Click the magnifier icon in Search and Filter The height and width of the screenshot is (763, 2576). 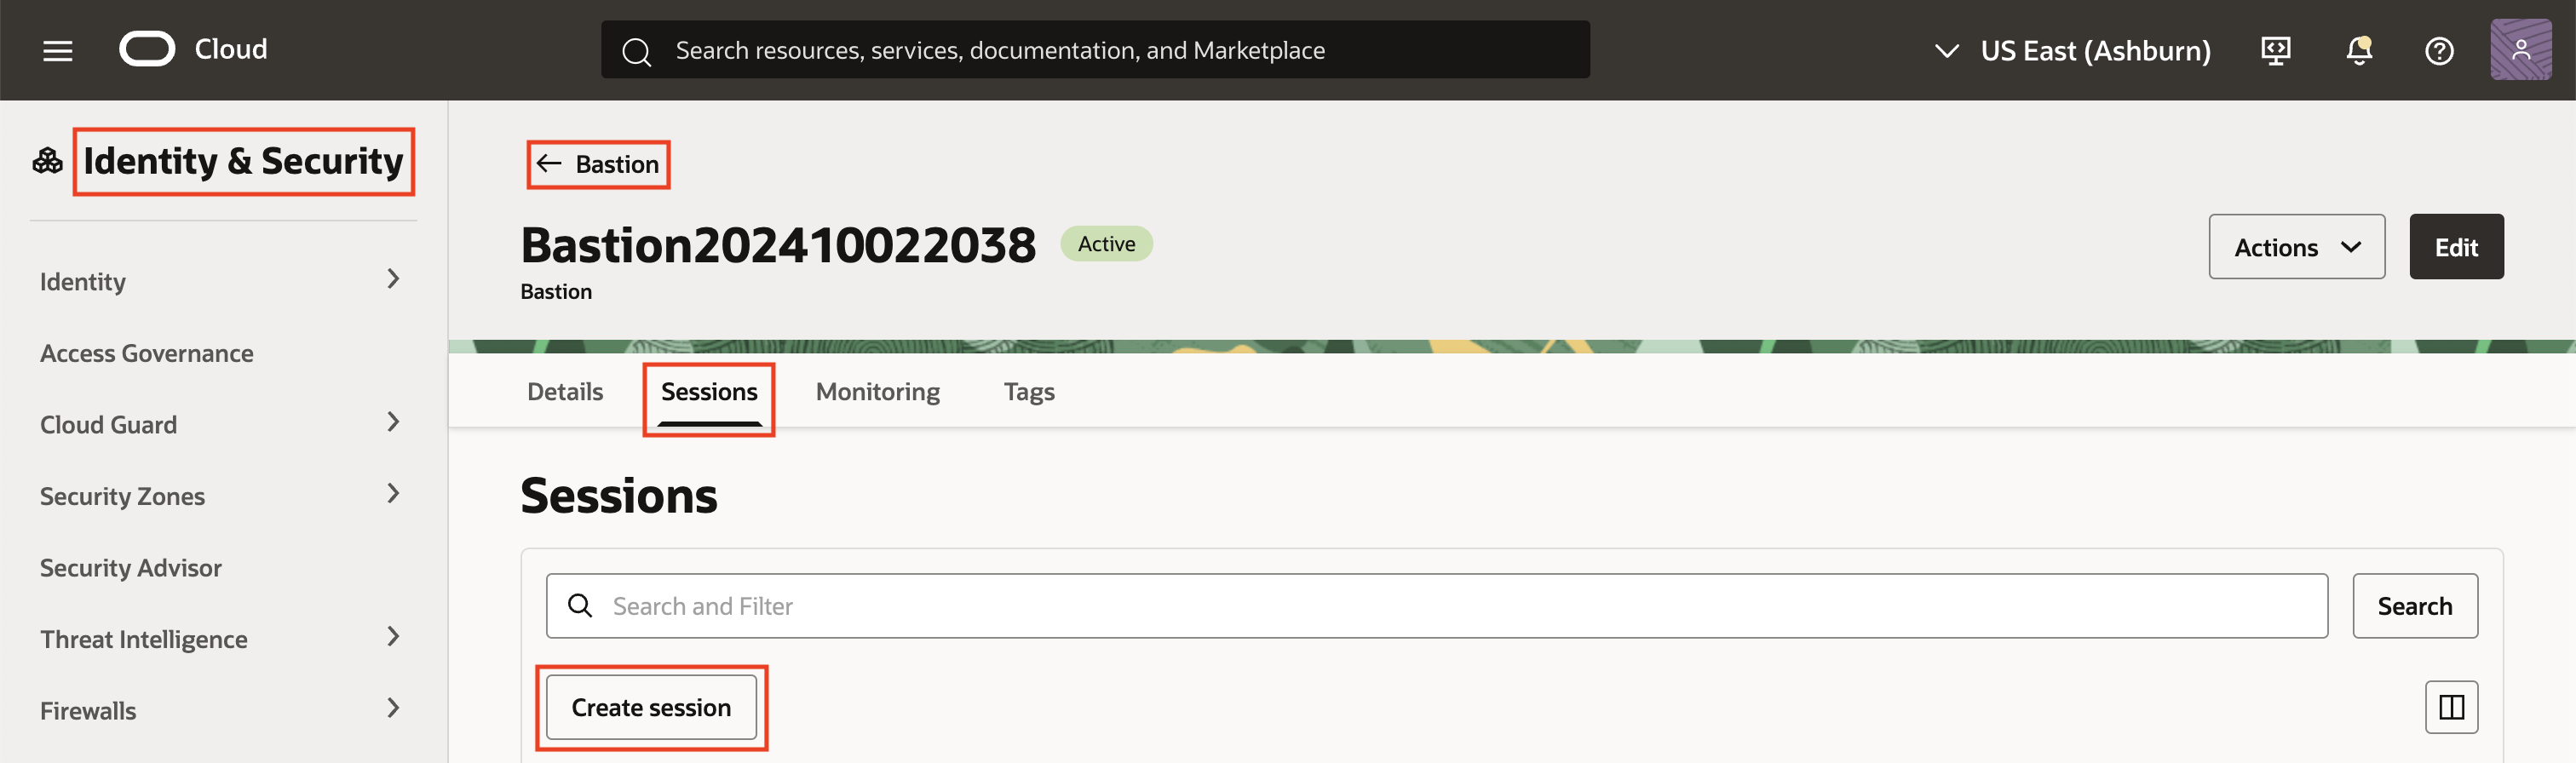(580, 605)
